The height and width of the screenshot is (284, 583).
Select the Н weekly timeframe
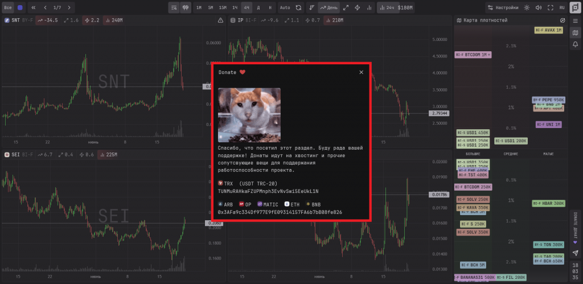pos(270,7)
